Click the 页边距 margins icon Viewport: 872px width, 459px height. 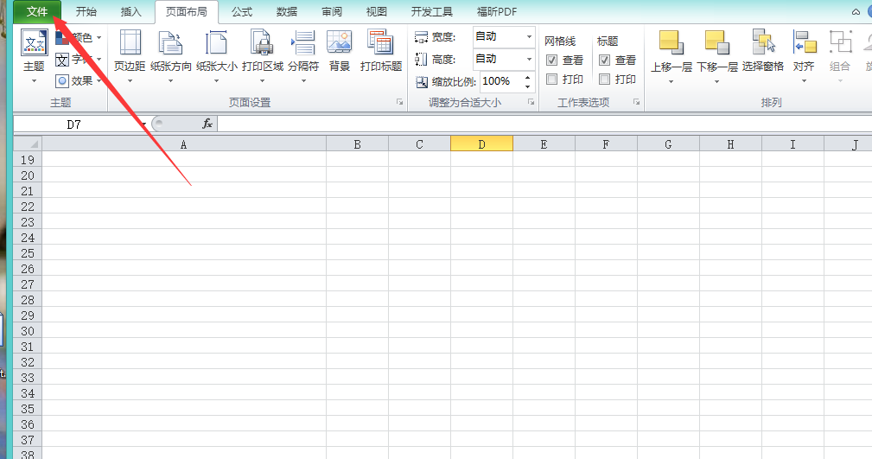(x=130, y=43)
